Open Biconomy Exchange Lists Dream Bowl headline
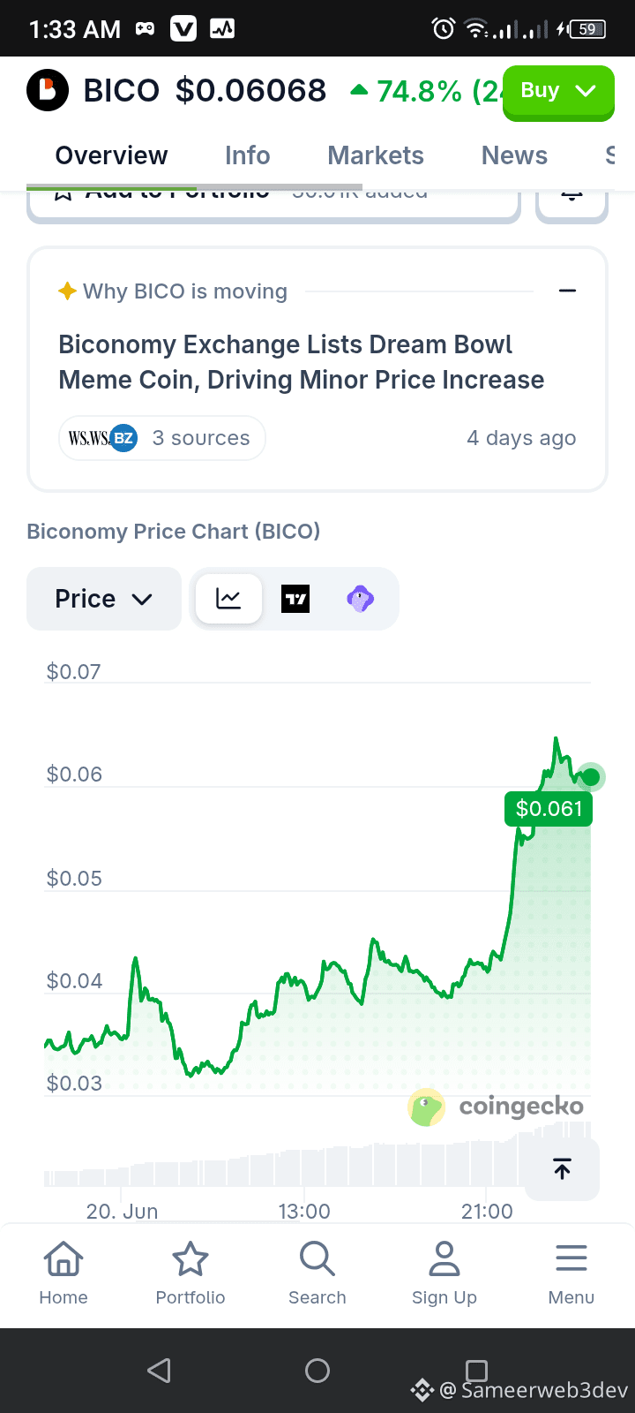 tap(302, 362)
